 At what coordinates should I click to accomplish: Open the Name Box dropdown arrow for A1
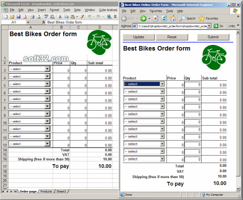coord(28,22)
